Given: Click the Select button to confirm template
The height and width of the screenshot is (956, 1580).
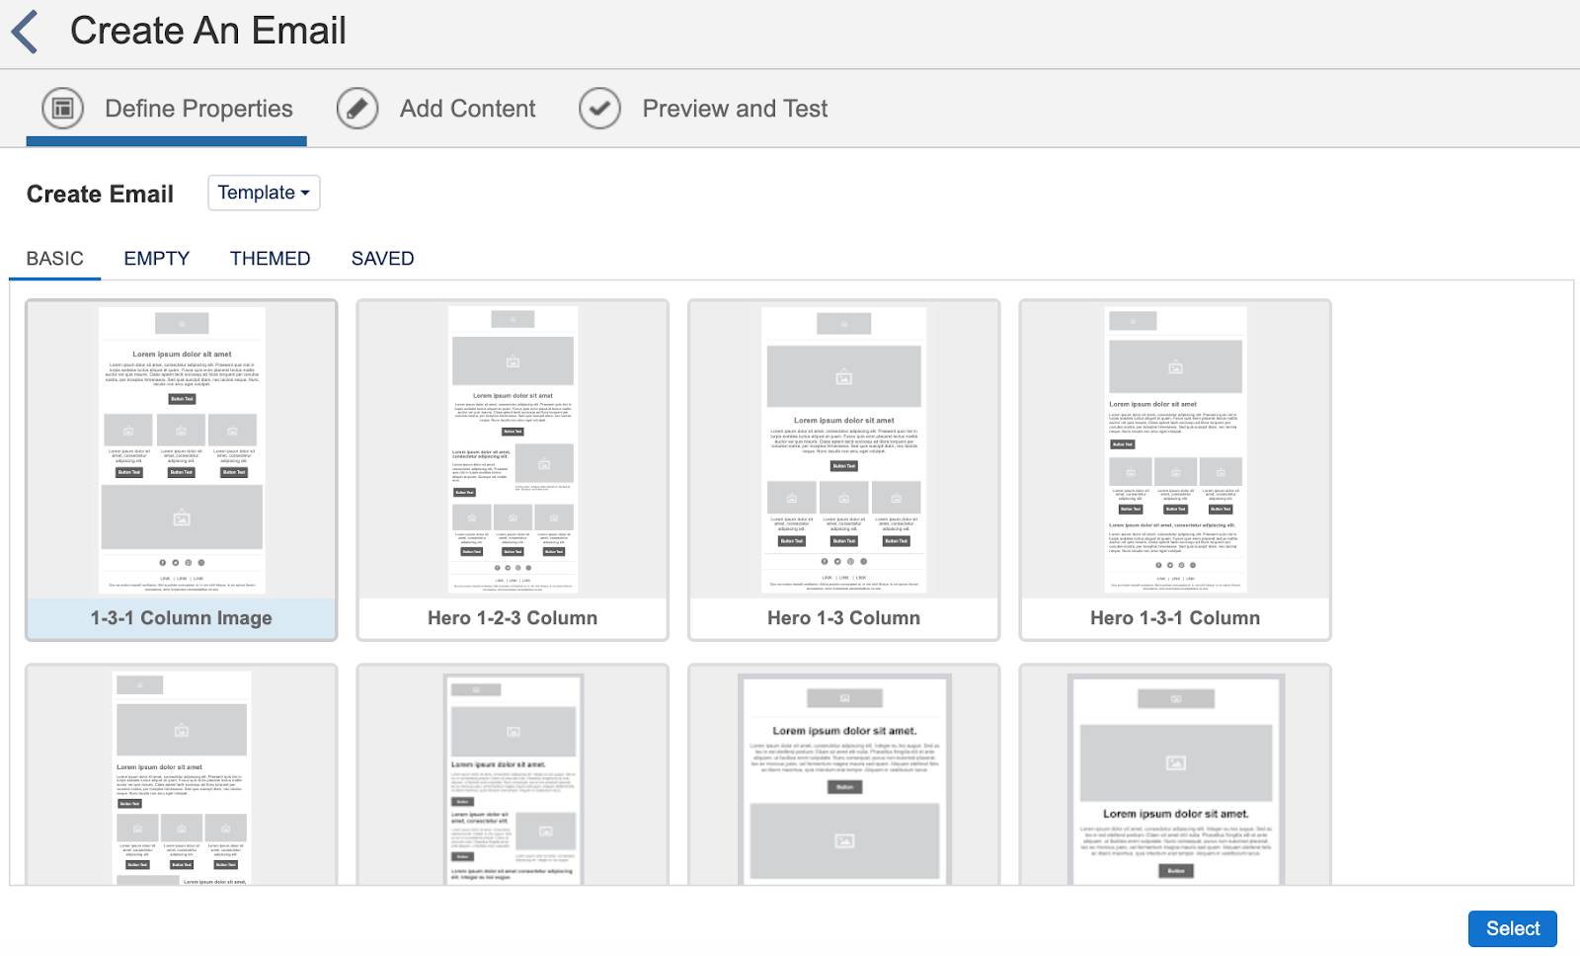Looking at the screenshot, I should click(x=1512, y=928).
